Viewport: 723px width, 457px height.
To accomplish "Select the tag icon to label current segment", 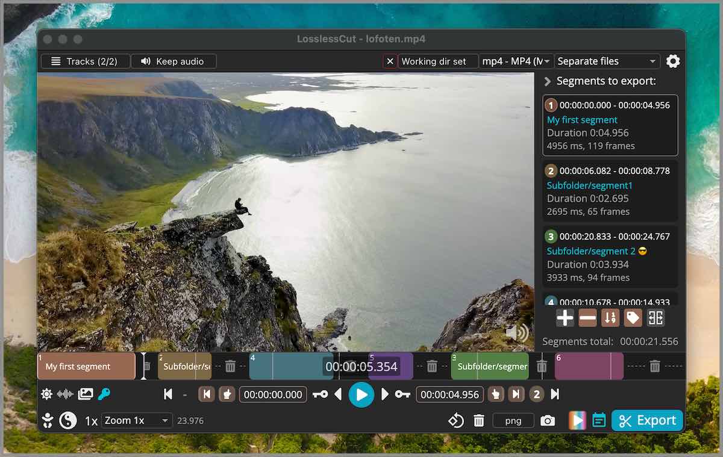I will click(x=633, y=317).
